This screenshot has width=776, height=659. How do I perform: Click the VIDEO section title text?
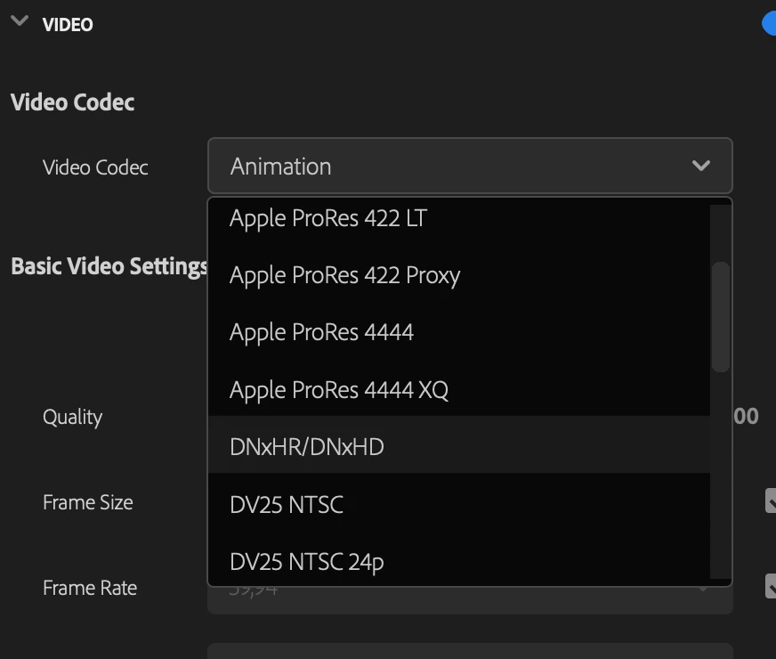68,25
